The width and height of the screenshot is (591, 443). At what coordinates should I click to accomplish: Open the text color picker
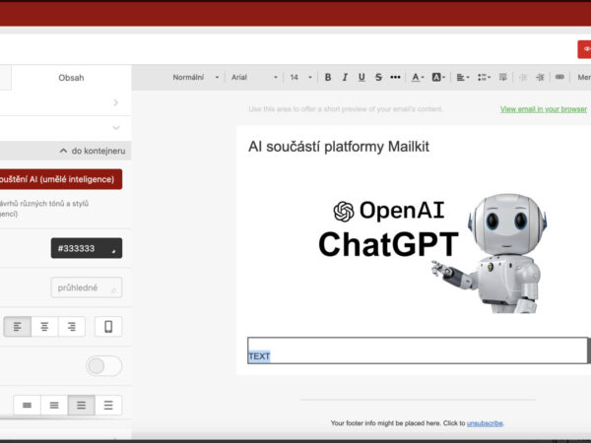(418, 77)
